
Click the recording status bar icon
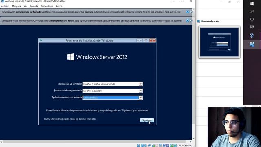(x=164, y=145)
